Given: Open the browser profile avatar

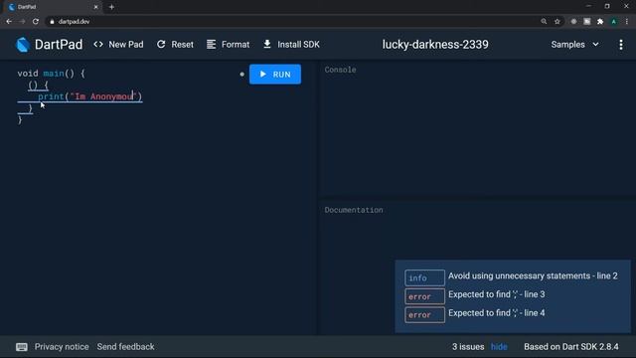Looking at the screenshot, I should (614, 22).
